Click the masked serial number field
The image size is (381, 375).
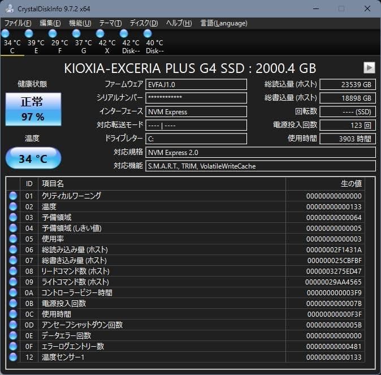pos(196,98)
